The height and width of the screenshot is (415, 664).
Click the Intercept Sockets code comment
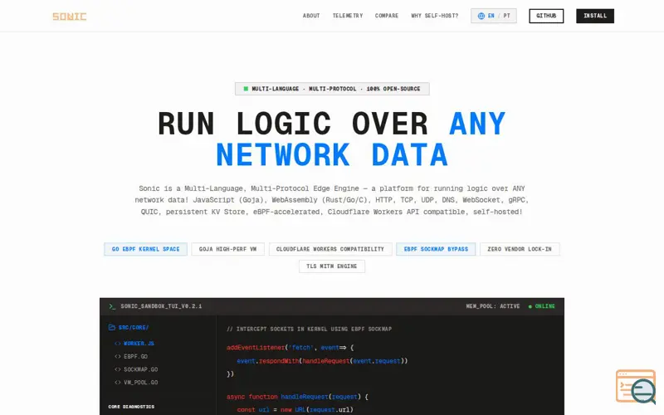click(x=309, y=329)
